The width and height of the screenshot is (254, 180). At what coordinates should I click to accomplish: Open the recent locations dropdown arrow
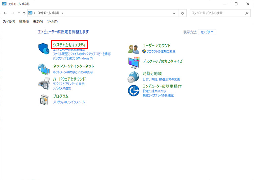pos(19,13)
